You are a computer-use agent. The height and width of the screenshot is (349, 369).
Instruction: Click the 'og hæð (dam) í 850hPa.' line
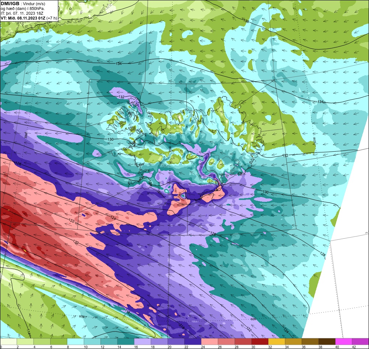(23, 8)
